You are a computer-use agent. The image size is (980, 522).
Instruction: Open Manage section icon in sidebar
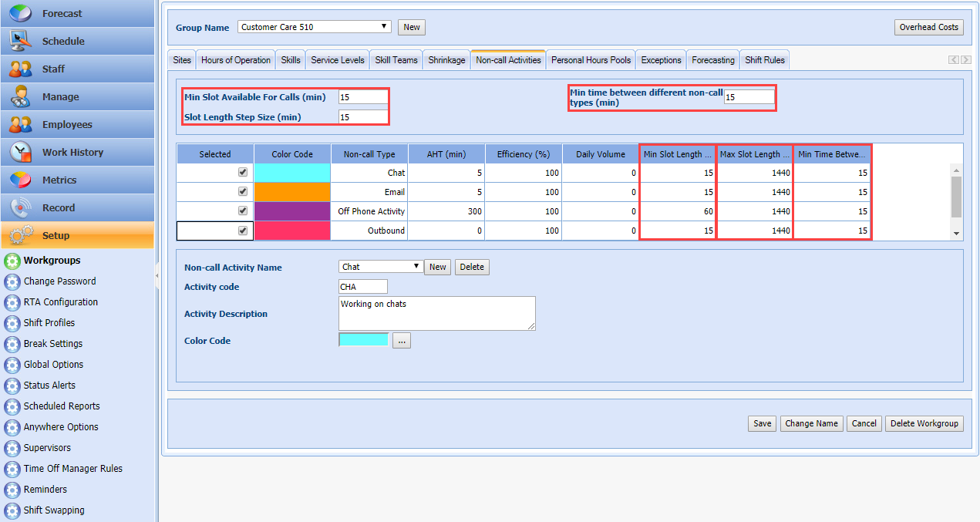[20, 96]
